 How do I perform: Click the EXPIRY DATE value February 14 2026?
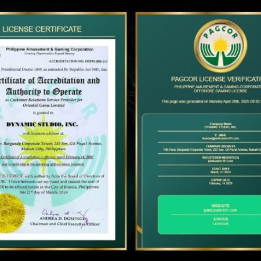pos(220,183)
